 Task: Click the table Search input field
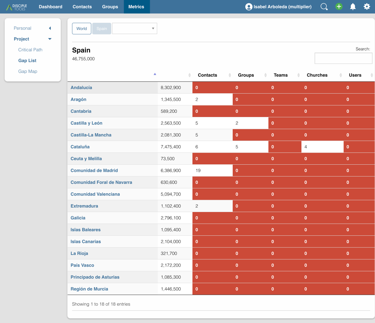343,58
